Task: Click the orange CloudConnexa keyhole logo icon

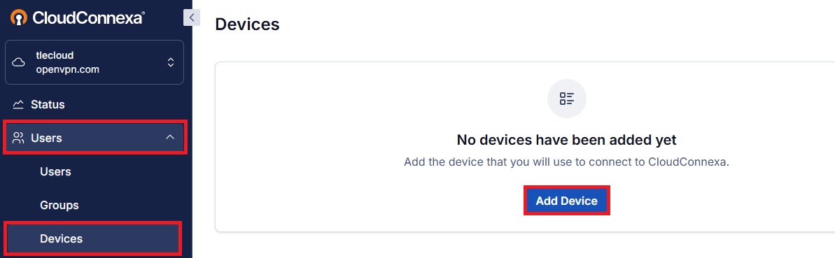Action: (x=19, y=17)
